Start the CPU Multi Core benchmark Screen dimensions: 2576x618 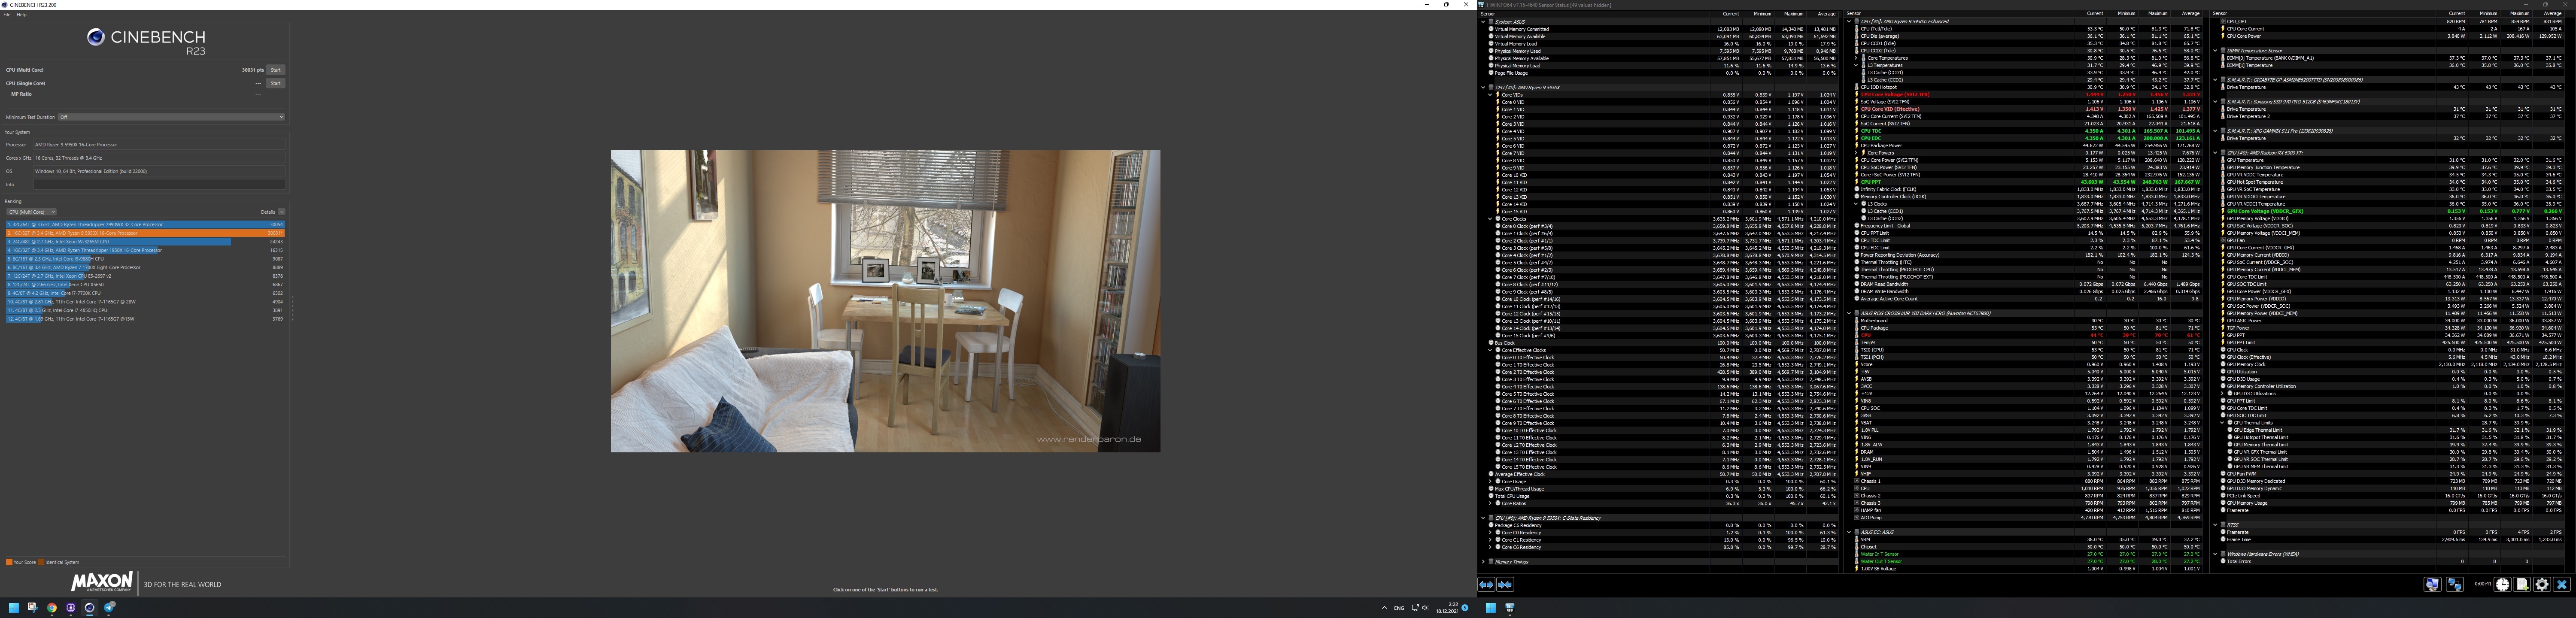tap(276, 70)
